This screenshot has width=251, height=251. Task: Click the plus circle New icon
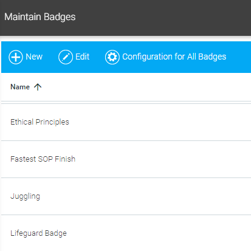click(x=16, y=57)
